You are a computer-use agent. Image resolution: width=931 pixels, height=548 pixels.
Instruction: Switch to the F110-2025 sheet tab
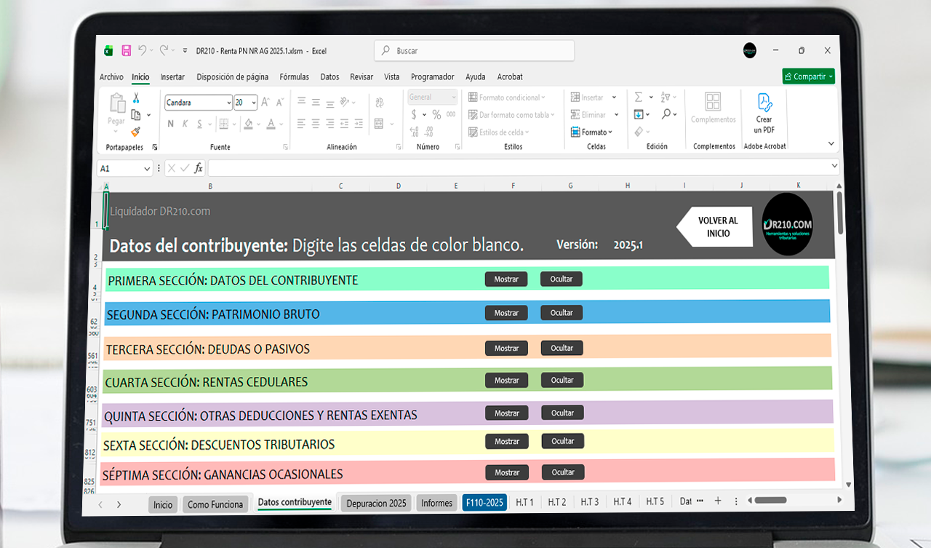coord(484,503)
